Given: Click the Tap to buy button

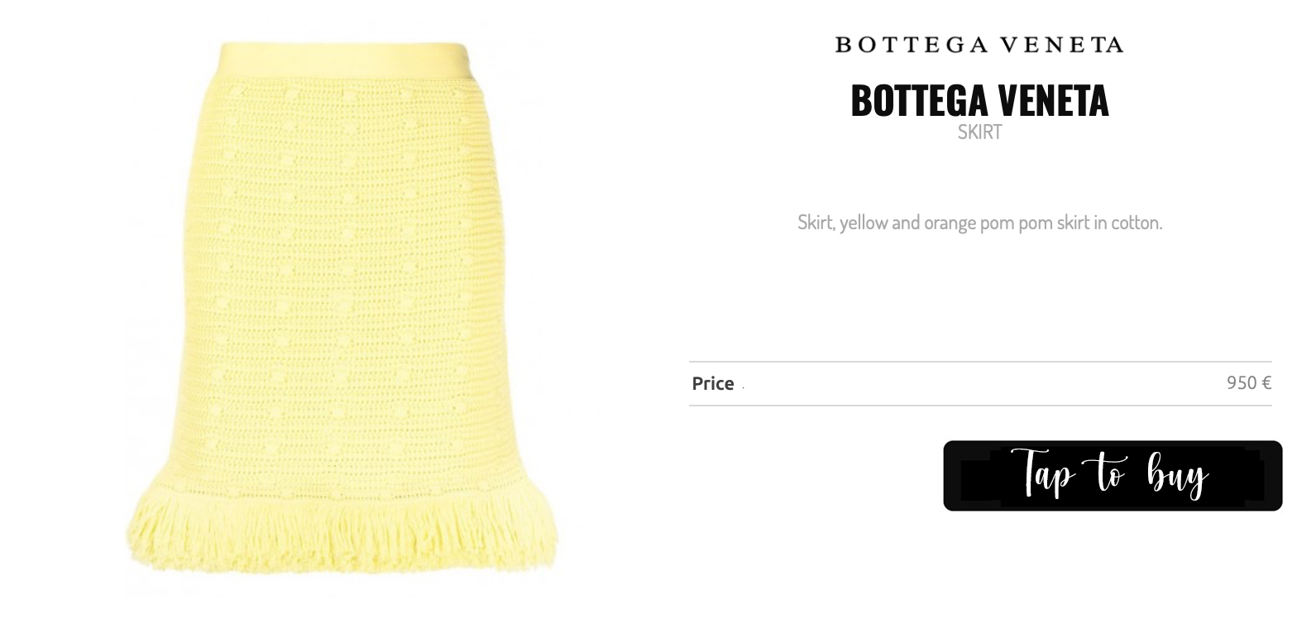Looking at the screenshot, I should click(x=1113, y=475).
